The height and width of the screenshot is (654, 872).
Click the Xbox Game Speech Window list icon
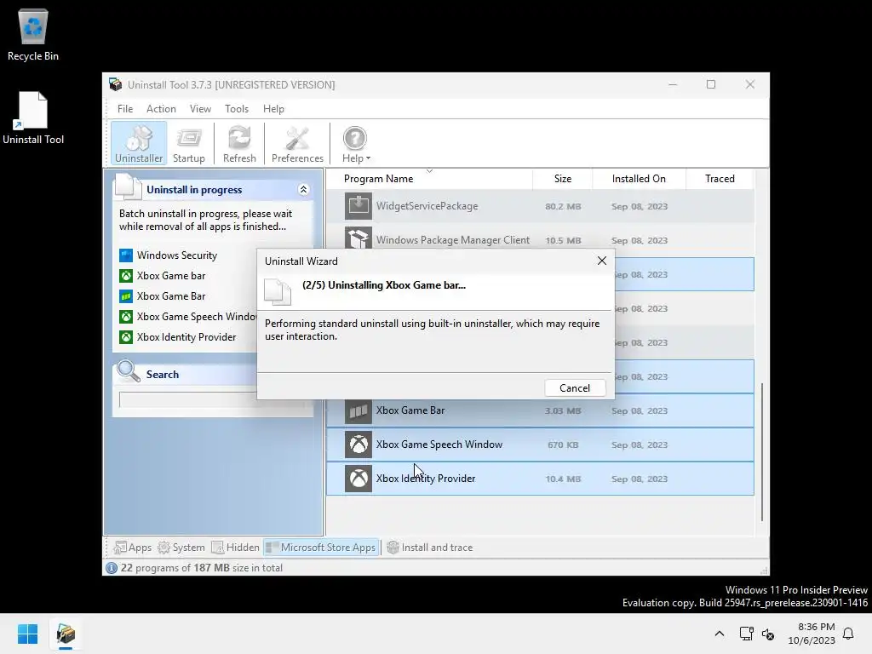pos(359,445)
